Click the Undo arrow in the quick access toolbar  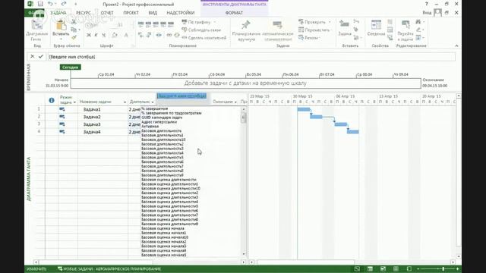click(51, 4)
